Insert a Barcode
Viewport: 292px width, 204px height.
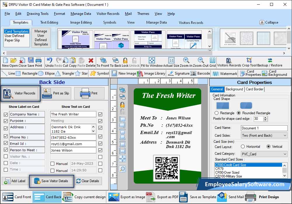(x=200, y=73)
